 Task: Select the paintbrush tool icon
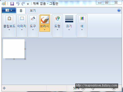[x=45, y=19]
